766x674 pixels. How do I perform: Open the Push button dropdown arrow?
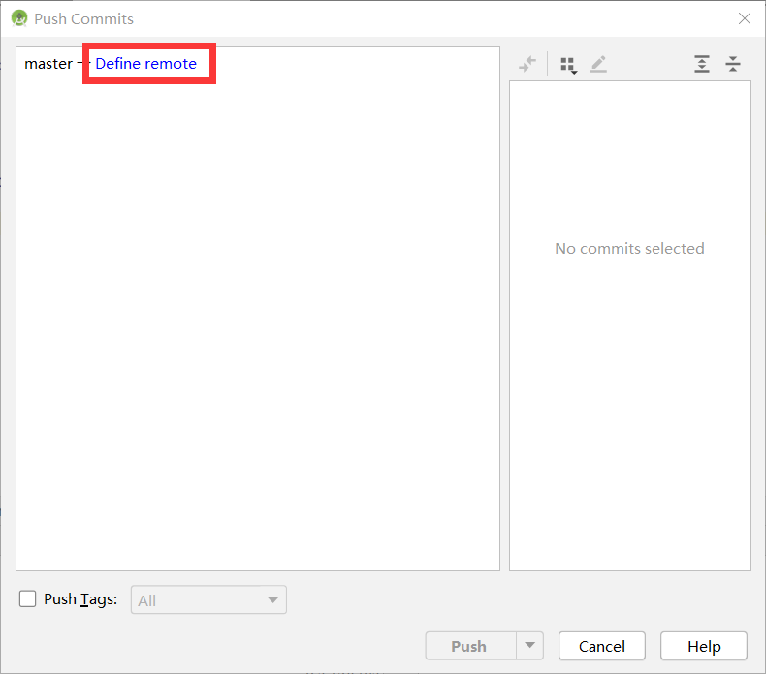tap(530, 646)
